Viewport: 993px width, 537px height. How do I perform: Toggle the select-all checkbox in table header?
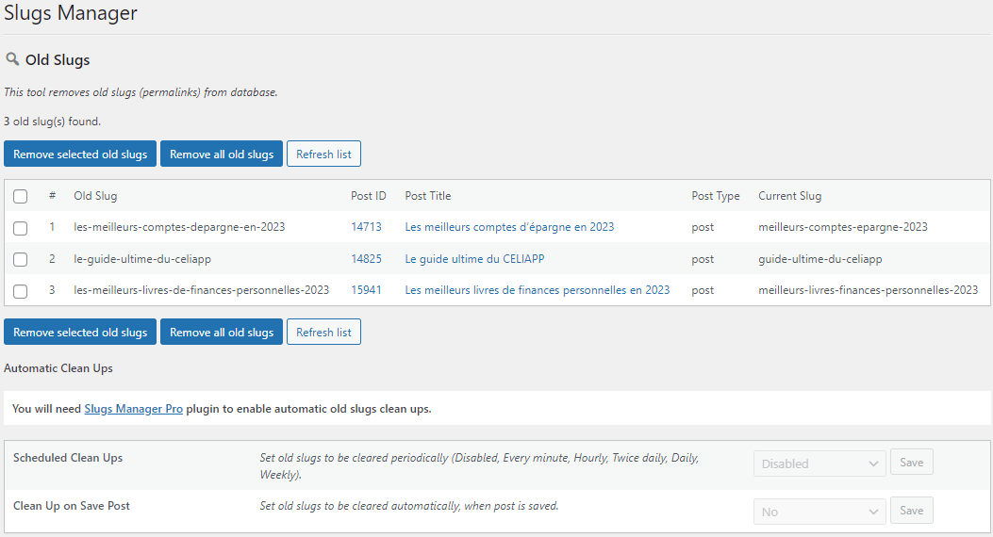[21, 196]
